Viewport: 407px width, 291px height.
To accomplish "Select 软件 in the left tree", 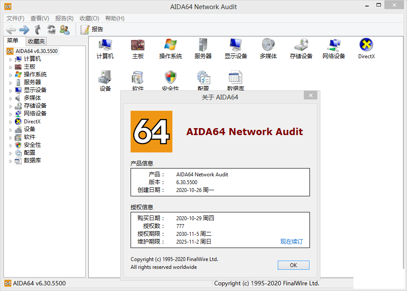I will pyautogui.click(x=29, y=137).
